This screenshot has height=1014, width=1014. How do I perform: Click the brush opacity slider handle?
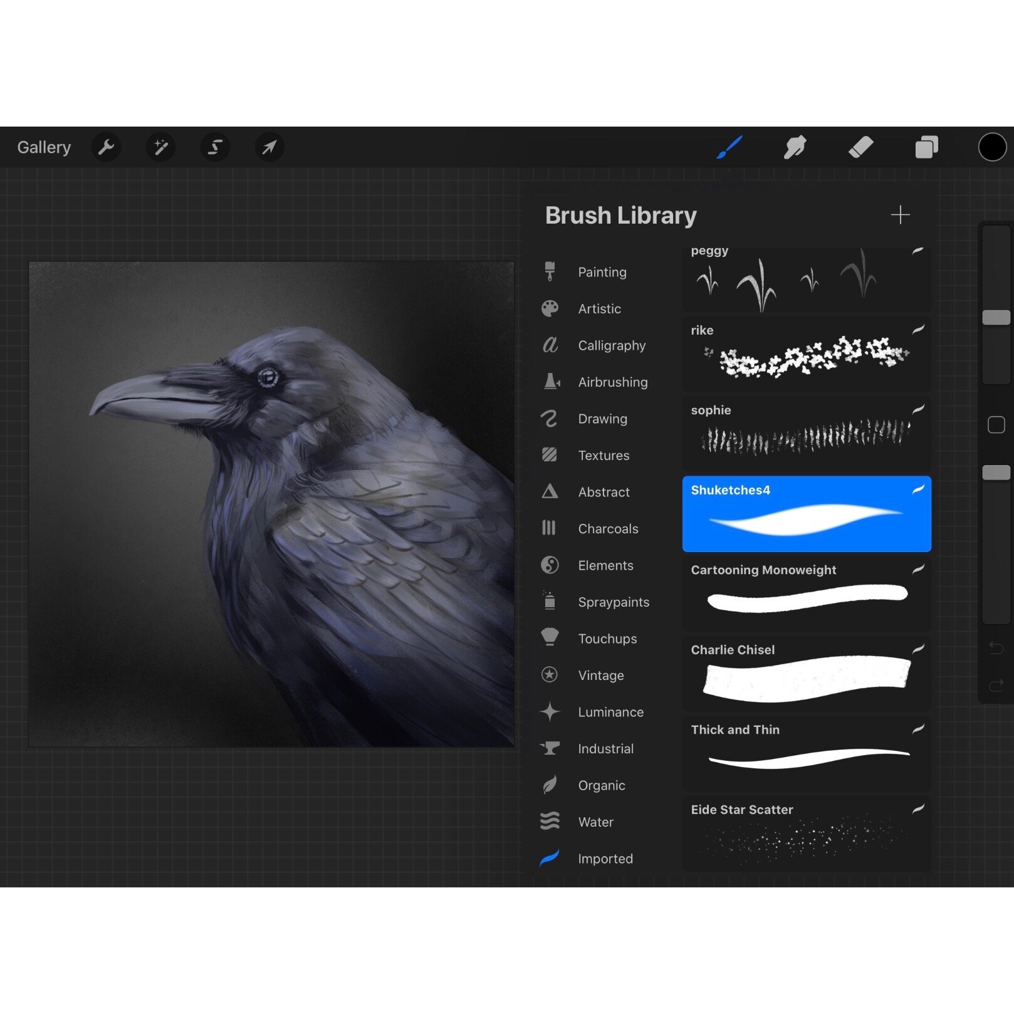point(996,473)
